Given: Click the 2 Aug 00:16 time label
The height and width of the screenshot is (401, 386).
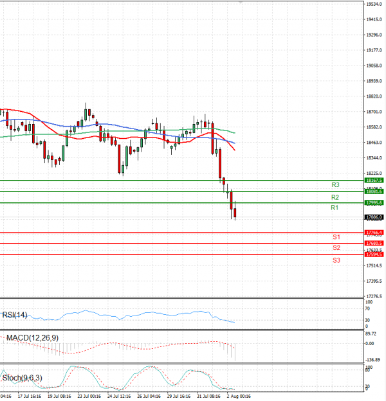Looking at the screenshot, I should click(239, 396).
